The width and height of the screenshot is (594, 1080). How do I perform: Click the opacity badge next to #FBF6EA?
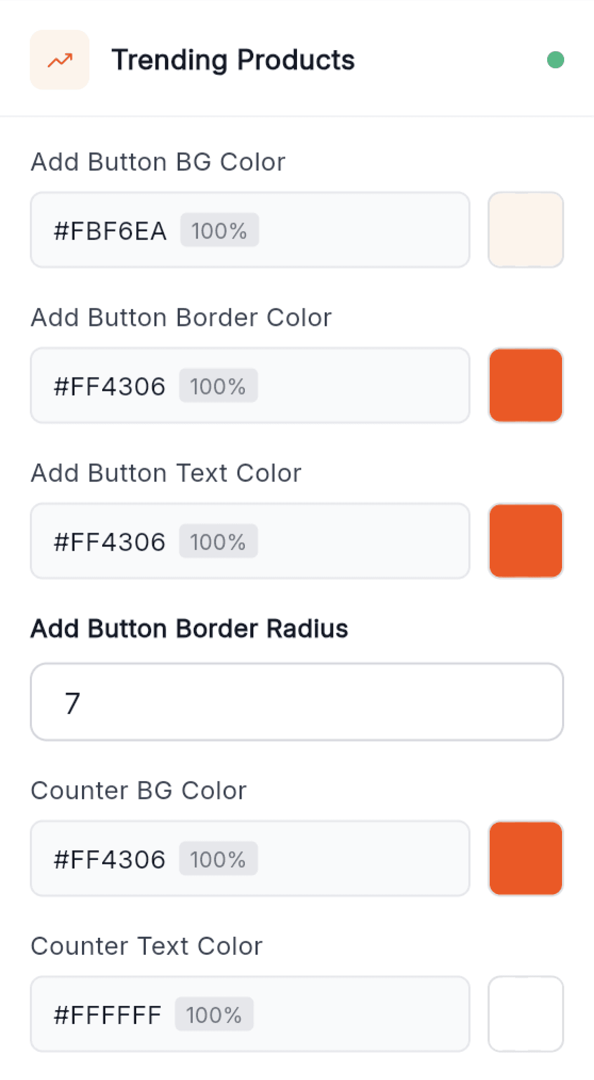pyautogui.click(x=219, y=230)
